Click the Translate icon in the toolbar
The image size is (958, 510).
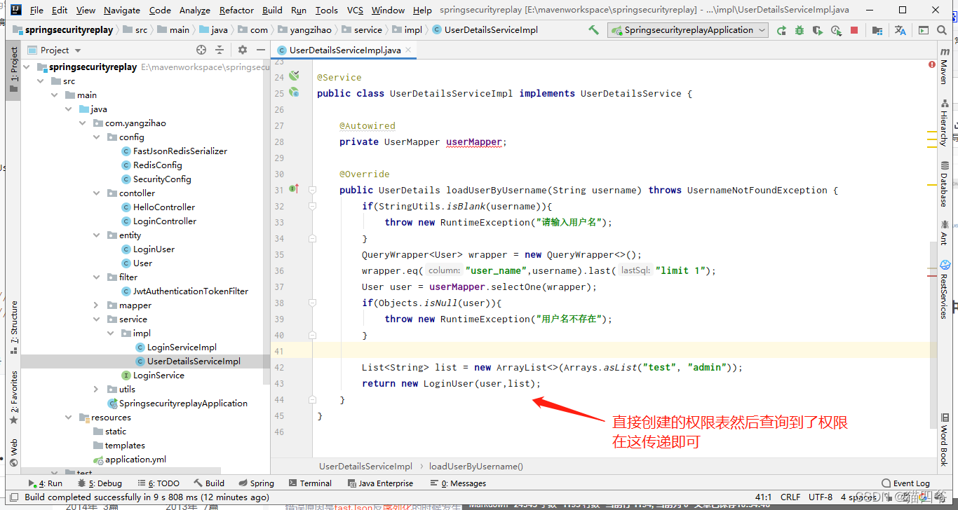[900, 30]
